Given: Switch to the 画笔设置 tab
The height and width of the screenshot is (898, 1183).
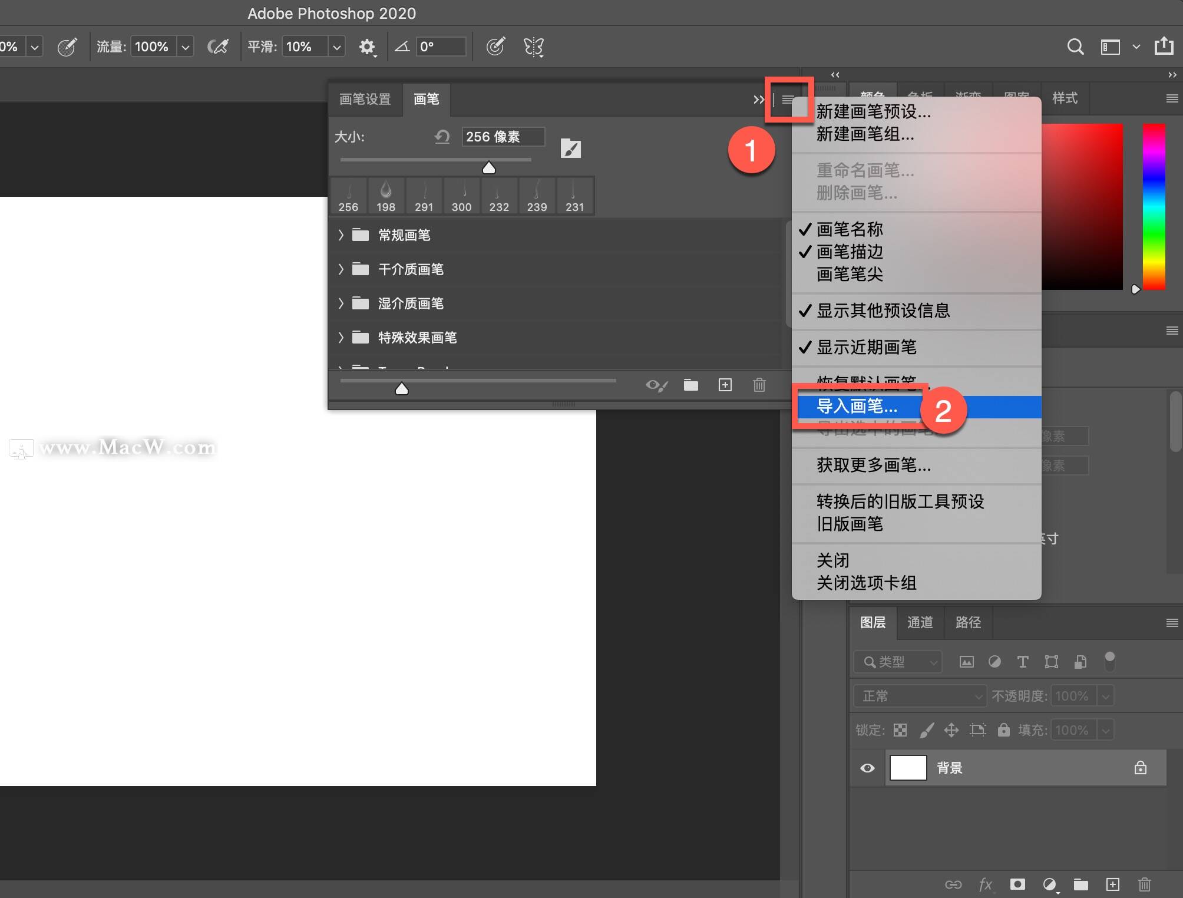Looking at the screenshot, I should (365, 99).
